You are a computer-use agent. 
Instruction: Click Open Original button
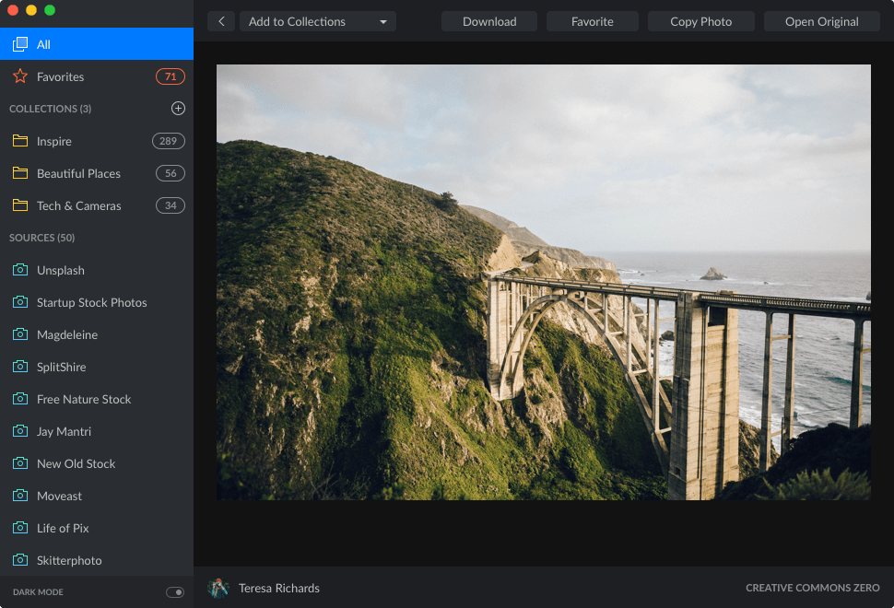(821, 21)
